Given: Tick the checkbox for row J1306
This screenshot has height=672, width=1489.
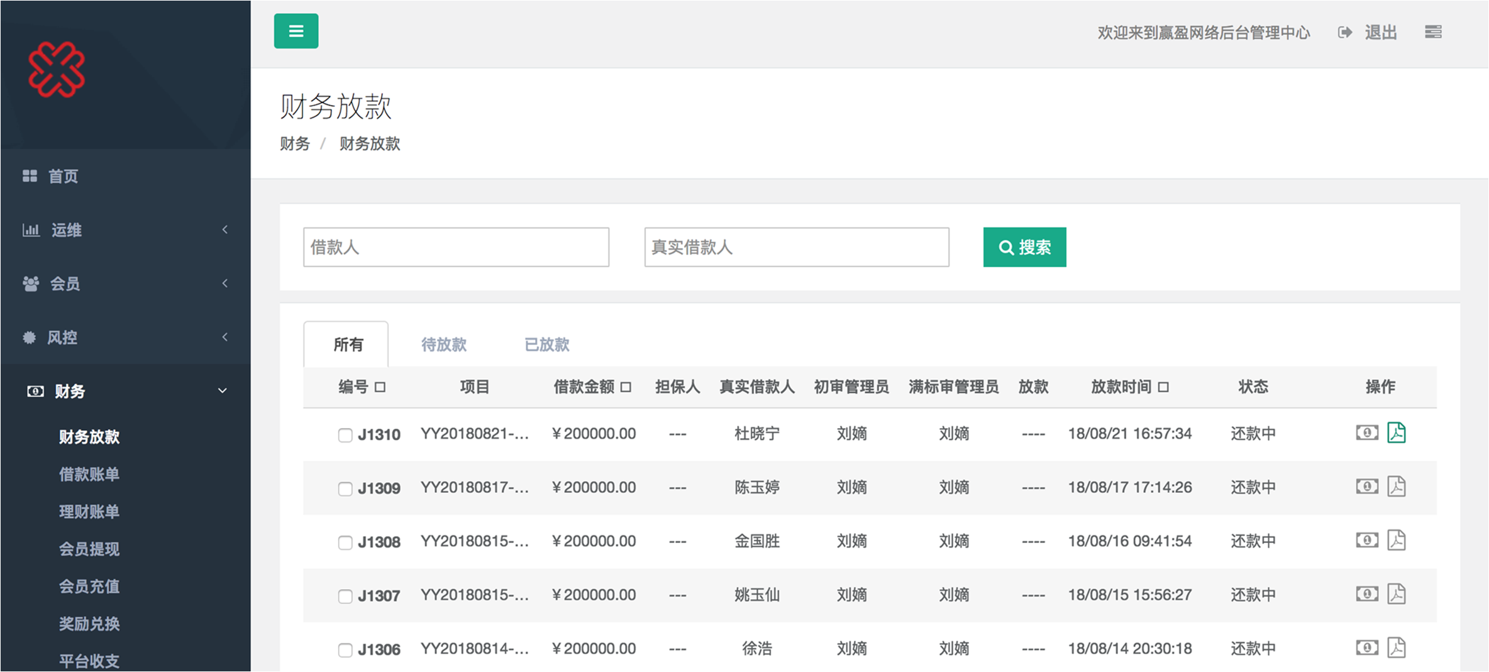Looking at the screenshot, I should pos(345,650).
